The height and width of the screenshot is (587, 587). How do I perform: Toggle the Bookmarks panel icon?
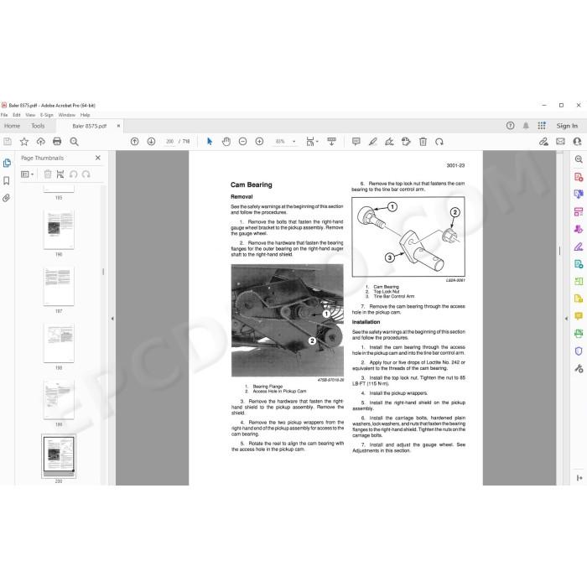coord(7,181)
